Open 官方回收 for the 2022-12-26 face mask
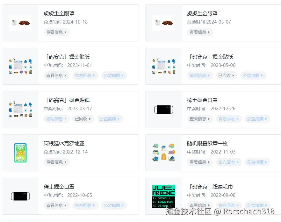The width and height of the screenshot is (281, 222). click(x=228, y=119)
